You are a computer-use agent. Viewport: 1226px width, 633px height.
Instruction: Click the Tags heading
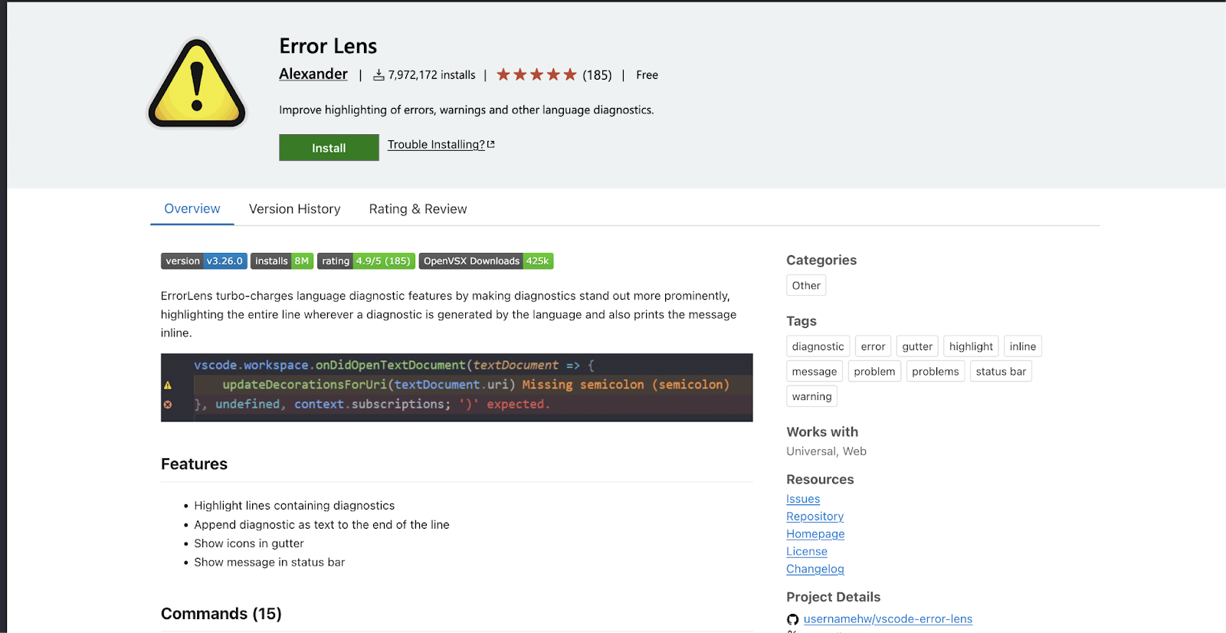[x=801, y=321]
